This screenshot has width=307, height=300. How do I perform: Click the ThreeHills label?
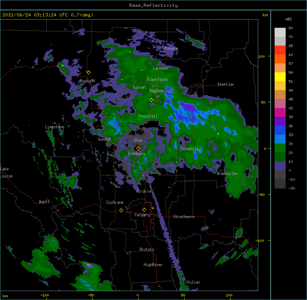pyautogui.click(x=190, y=149)
